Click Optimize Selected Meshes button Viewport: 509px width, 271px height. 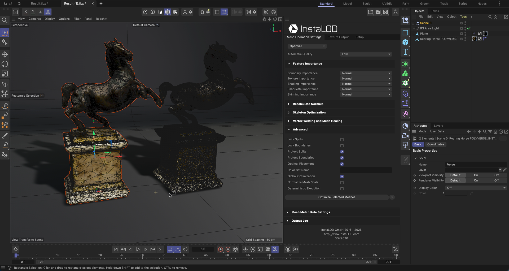337,197
